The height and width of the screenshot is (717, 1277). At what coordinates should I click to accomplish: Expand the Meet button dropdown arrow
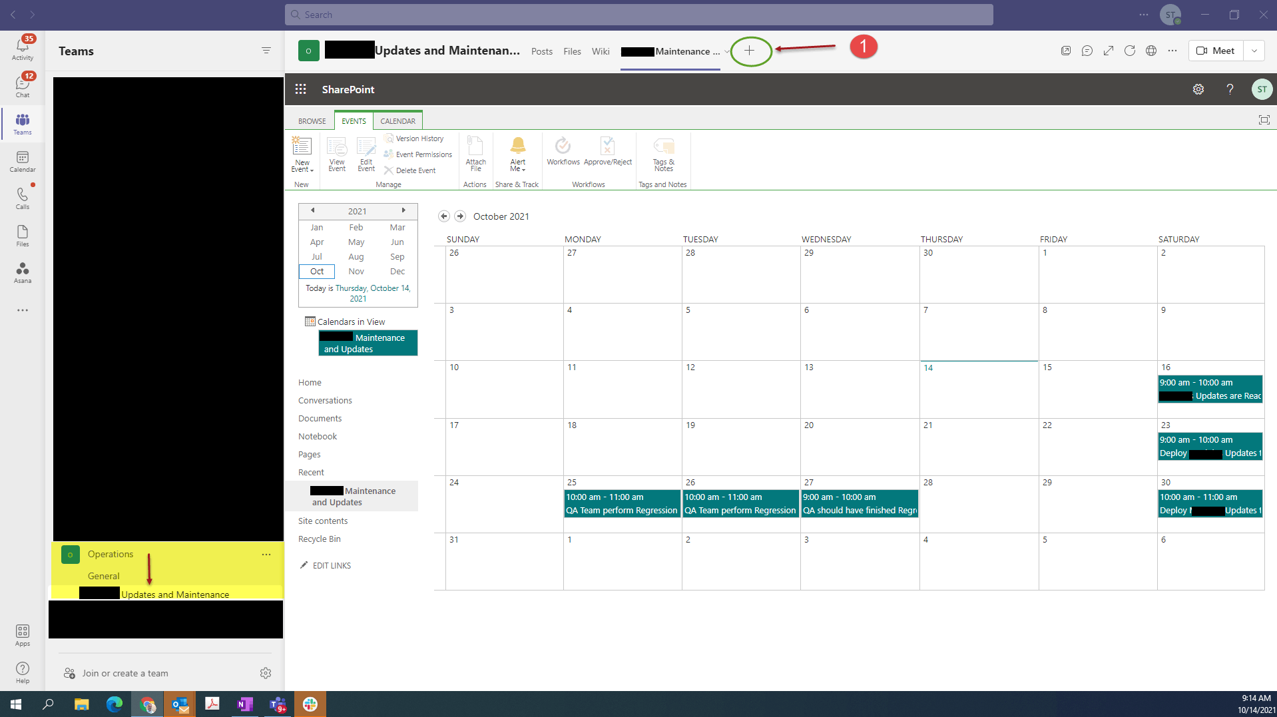click(1254, 51)
